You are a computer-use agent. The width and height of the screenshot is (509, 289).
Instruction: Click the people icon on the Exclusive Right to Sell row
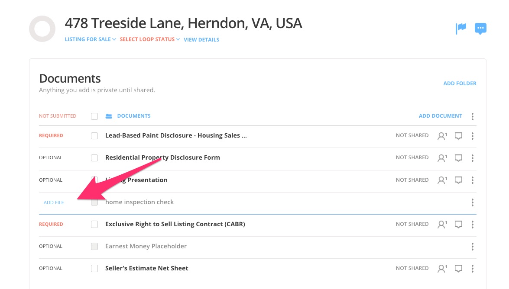click(442, 225)
